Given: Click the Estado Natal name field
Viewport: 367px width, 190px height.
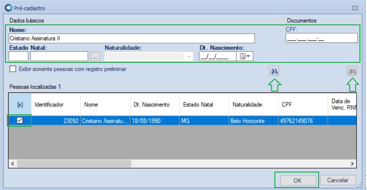Looking at the screenshot, I should point(59,56).
